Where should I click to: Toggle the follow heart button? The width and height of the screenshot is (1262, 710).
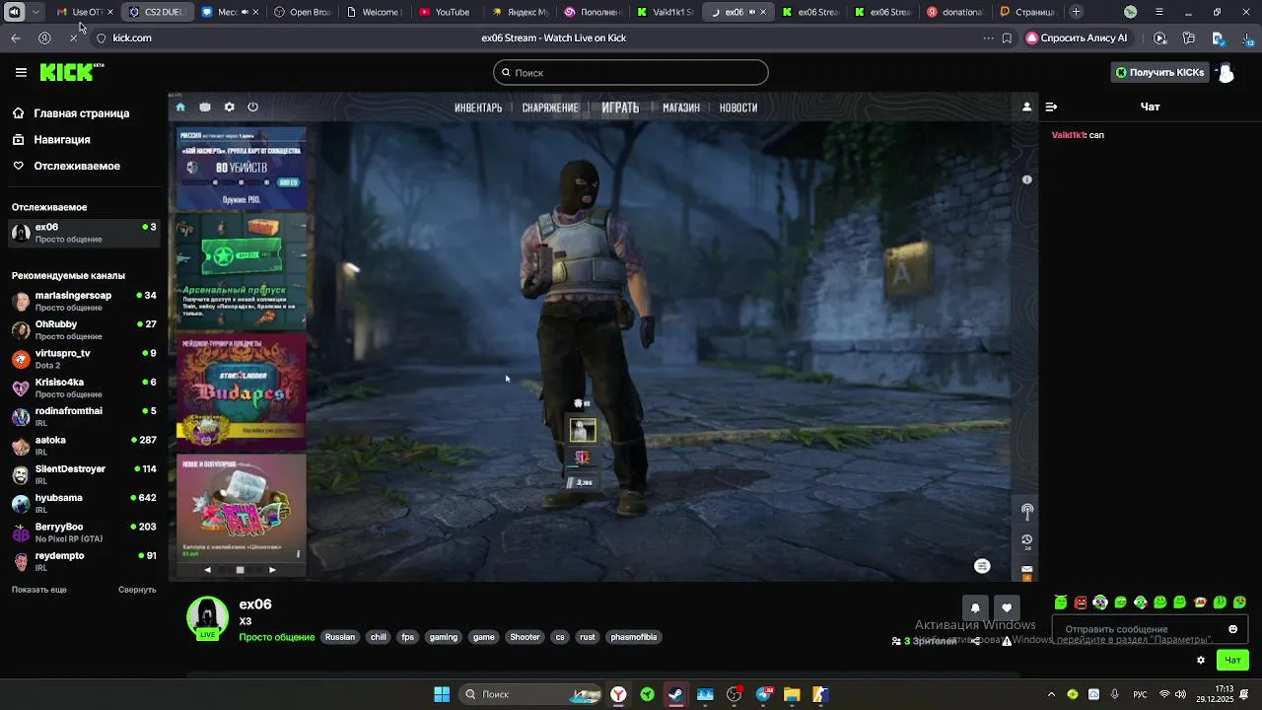[x=1007, y=607]
